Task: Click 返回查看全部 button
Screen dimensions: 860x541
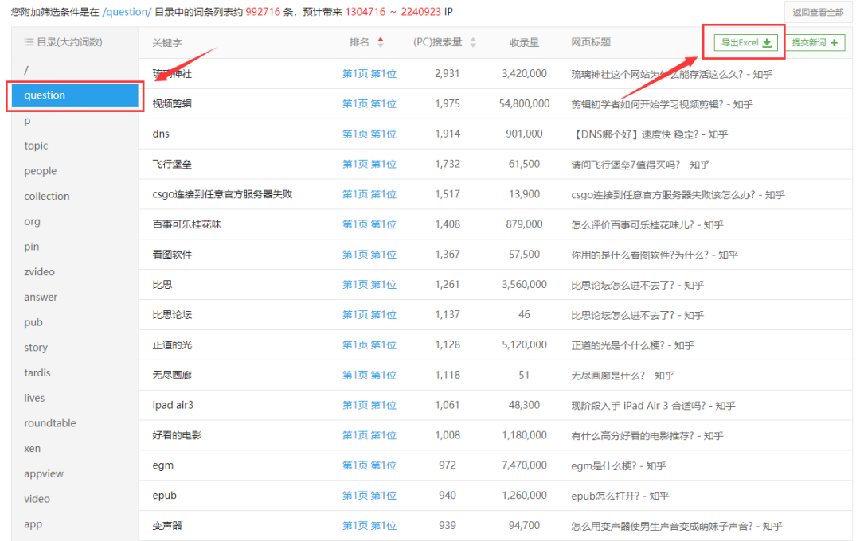Action: (x=818, y=12)
